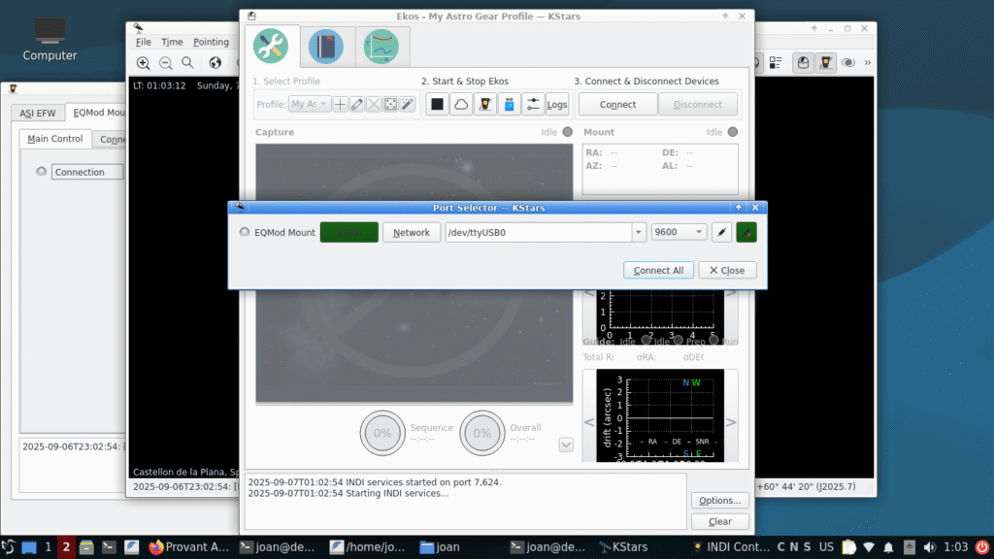The width and height of the screenshot is (994, 559).
Task: Open the Ekos options sliders icon
Action: (x=533, y=105)
